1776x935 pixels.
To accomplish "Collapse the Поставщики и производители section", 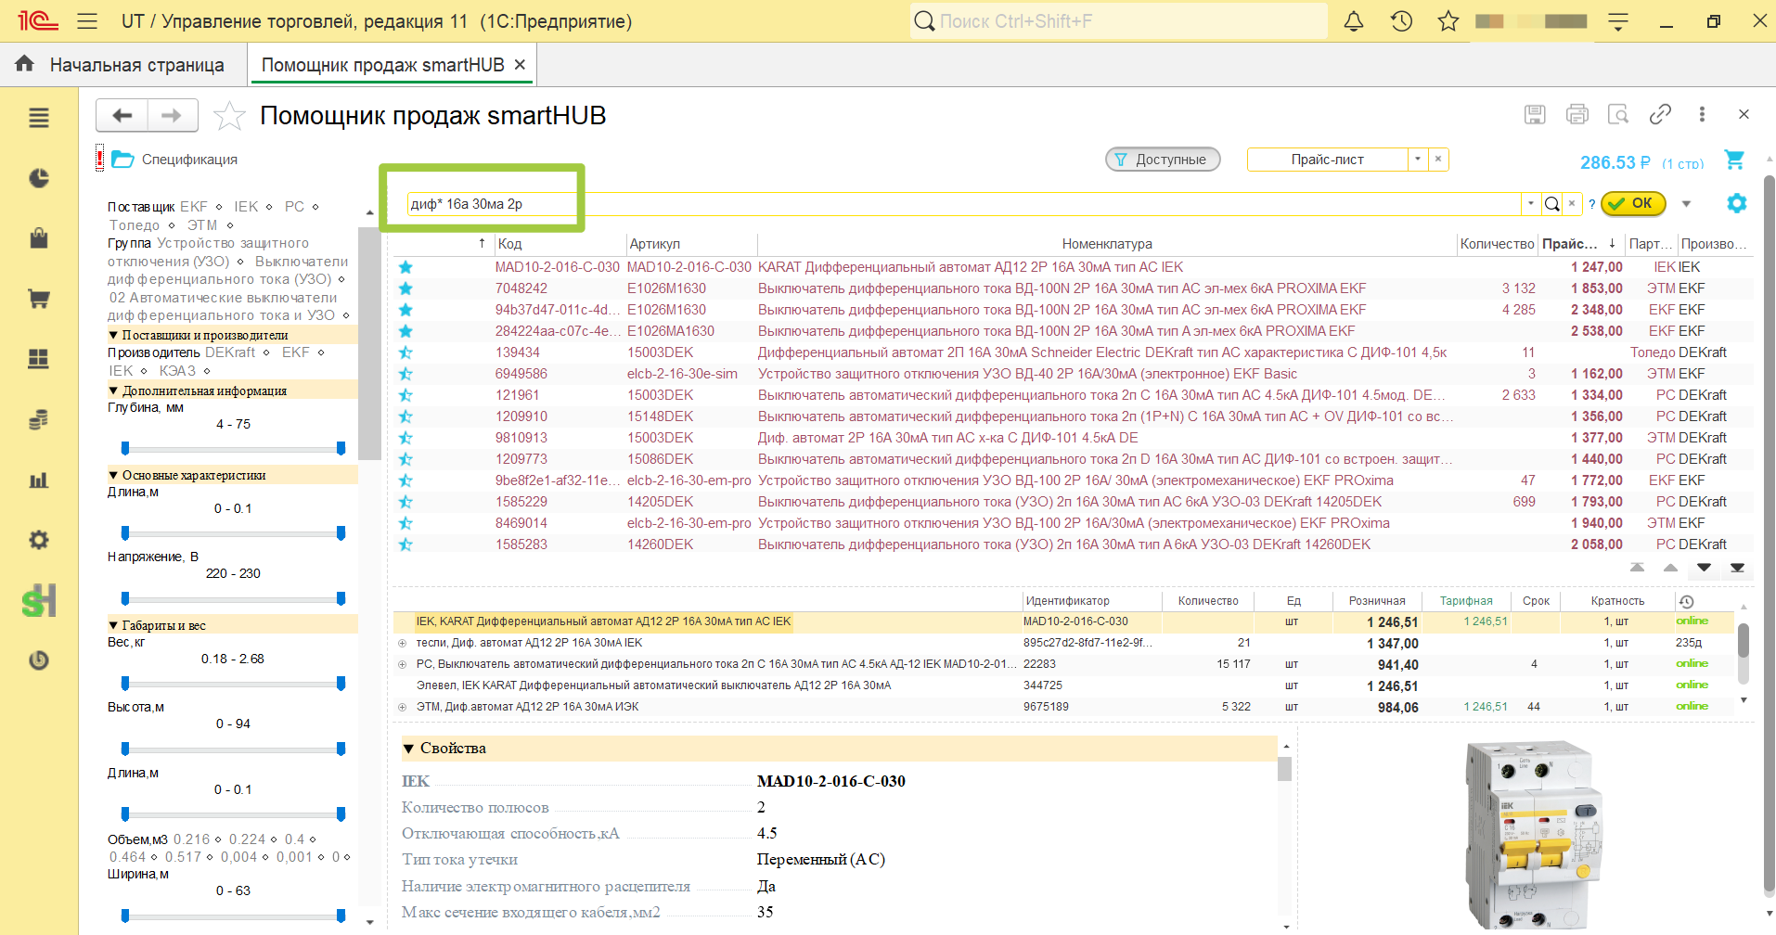I will click(113, 336).
